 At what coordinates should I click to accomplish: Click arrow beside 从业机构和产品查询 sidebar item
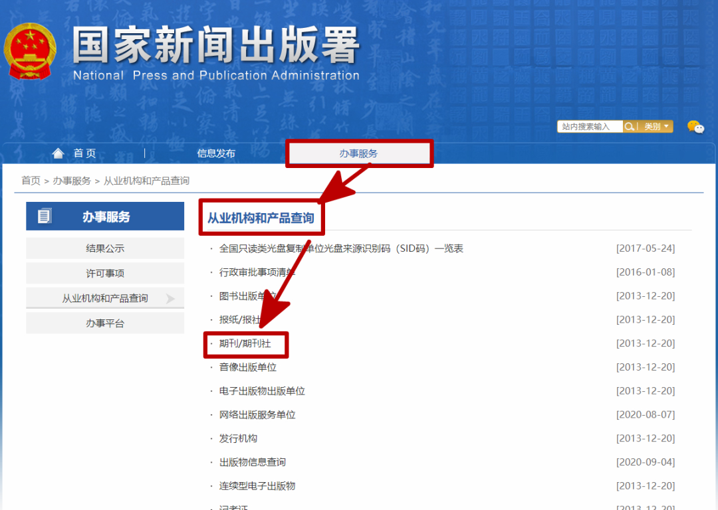tap(170, 299)
